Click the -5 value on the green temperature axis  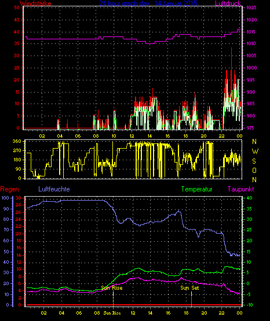248,294
